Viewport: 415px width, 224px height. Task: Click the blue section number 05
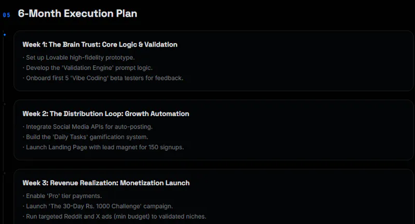(7, 15)
